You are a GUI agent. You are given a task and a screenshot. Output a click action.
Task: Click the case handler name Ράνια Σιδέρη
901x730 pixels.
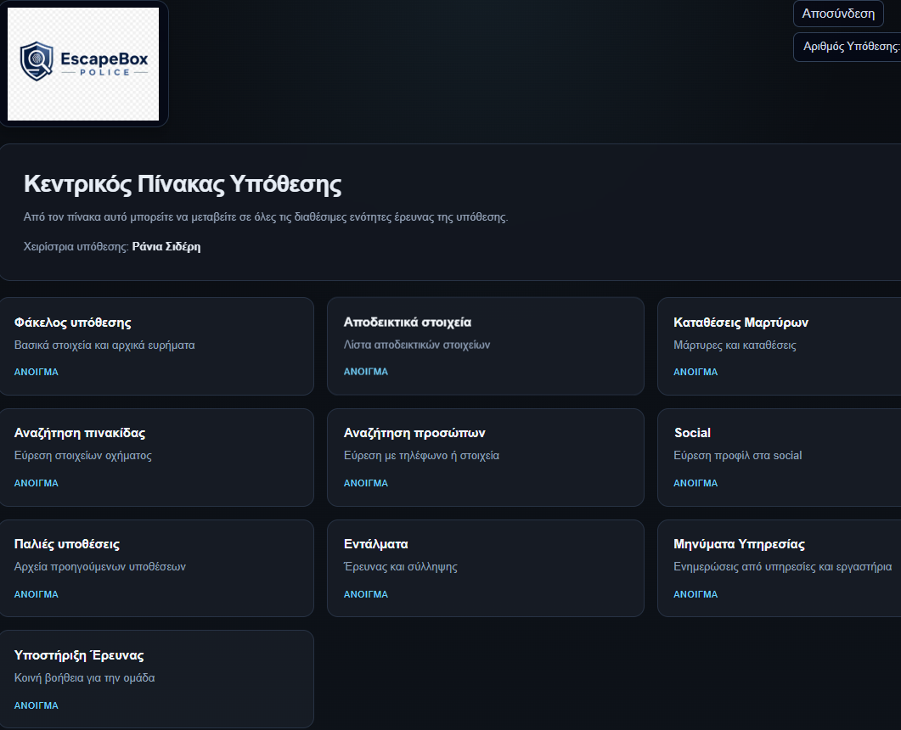(x=166, y=246)
